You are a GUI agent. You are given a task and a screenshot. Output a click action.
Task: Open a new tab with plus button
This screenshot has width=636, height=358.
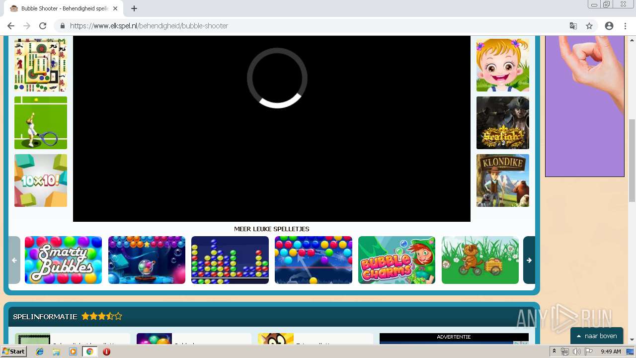134,8
